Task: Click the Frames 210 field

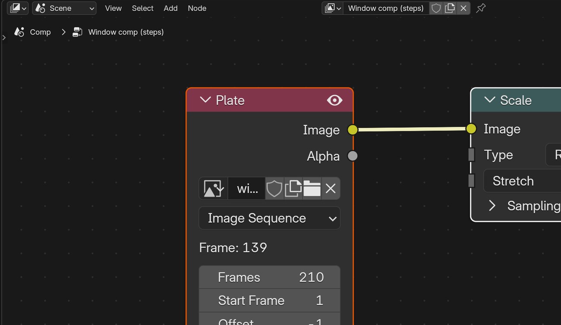Action: 269,277
